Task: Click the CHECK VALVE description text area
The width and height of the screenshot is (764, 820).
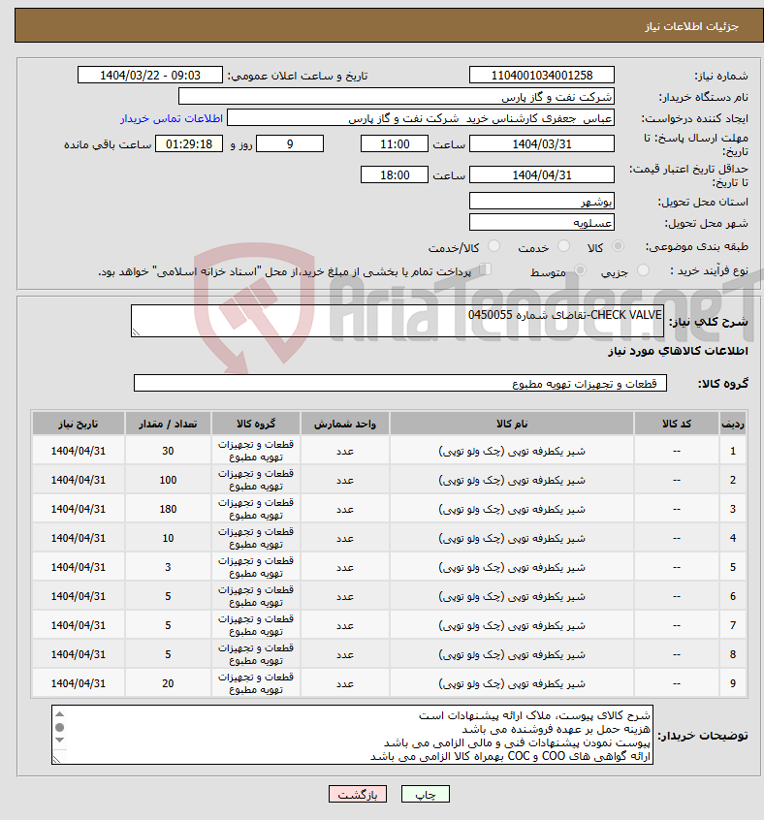Action: pyautogui.click(x=398, y=321)
